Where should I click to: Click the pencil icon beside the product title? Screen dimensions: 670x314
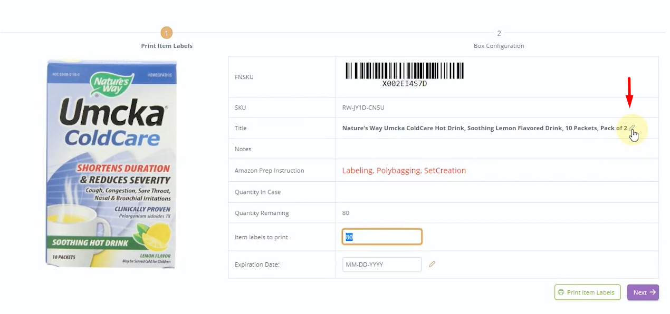point(632,128)
